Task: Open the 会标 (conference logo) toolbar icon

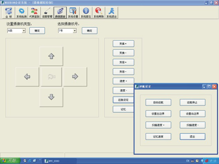Action: [9, 13]
